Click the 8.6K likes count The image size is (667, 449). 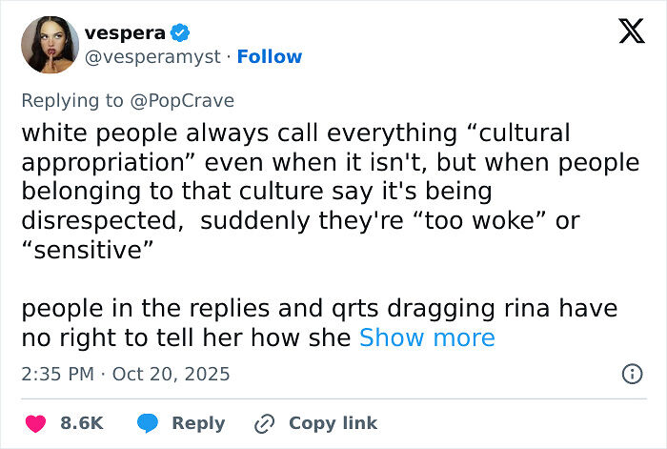82,423
